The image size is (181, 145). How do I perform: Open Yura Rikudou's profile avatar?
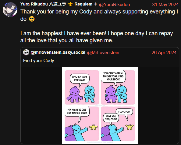click(x=10, y=9)
